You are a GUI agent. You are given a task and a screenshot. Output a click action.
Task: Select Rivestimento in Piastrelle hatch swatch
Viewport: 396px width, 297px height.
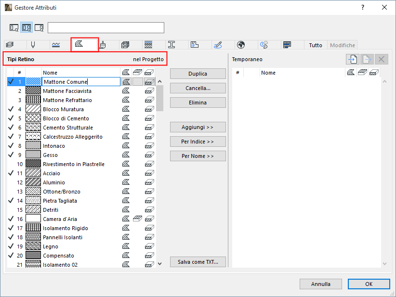(x=33, y=164)
